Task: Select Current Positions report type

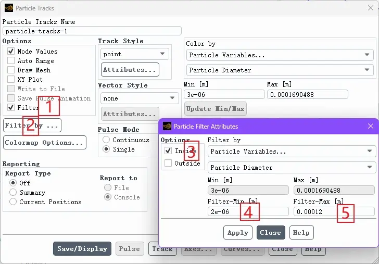Action: pyautogui.click(x=13, y=202)
